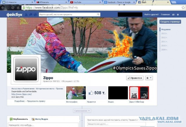186x127 pixels.
Task: Open a new browser tab
Action: point(174,2)
